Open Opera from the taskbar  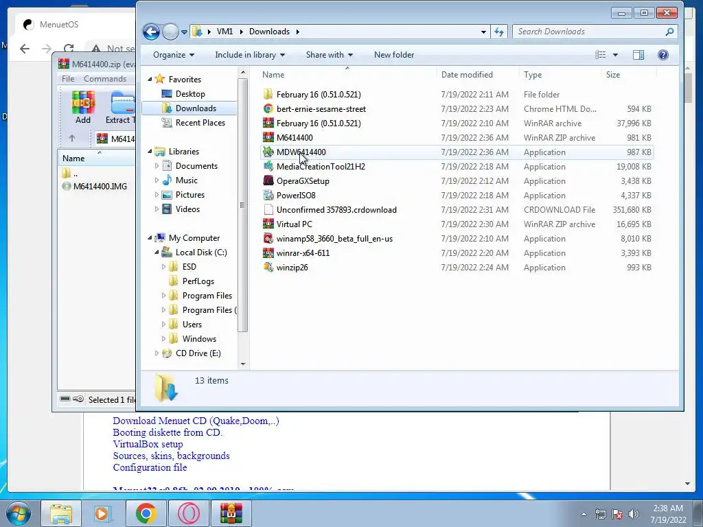[x=189, y=513]
